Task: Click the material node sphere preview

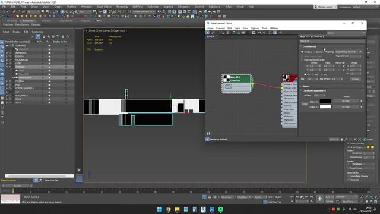Action: tap(286, 78)
